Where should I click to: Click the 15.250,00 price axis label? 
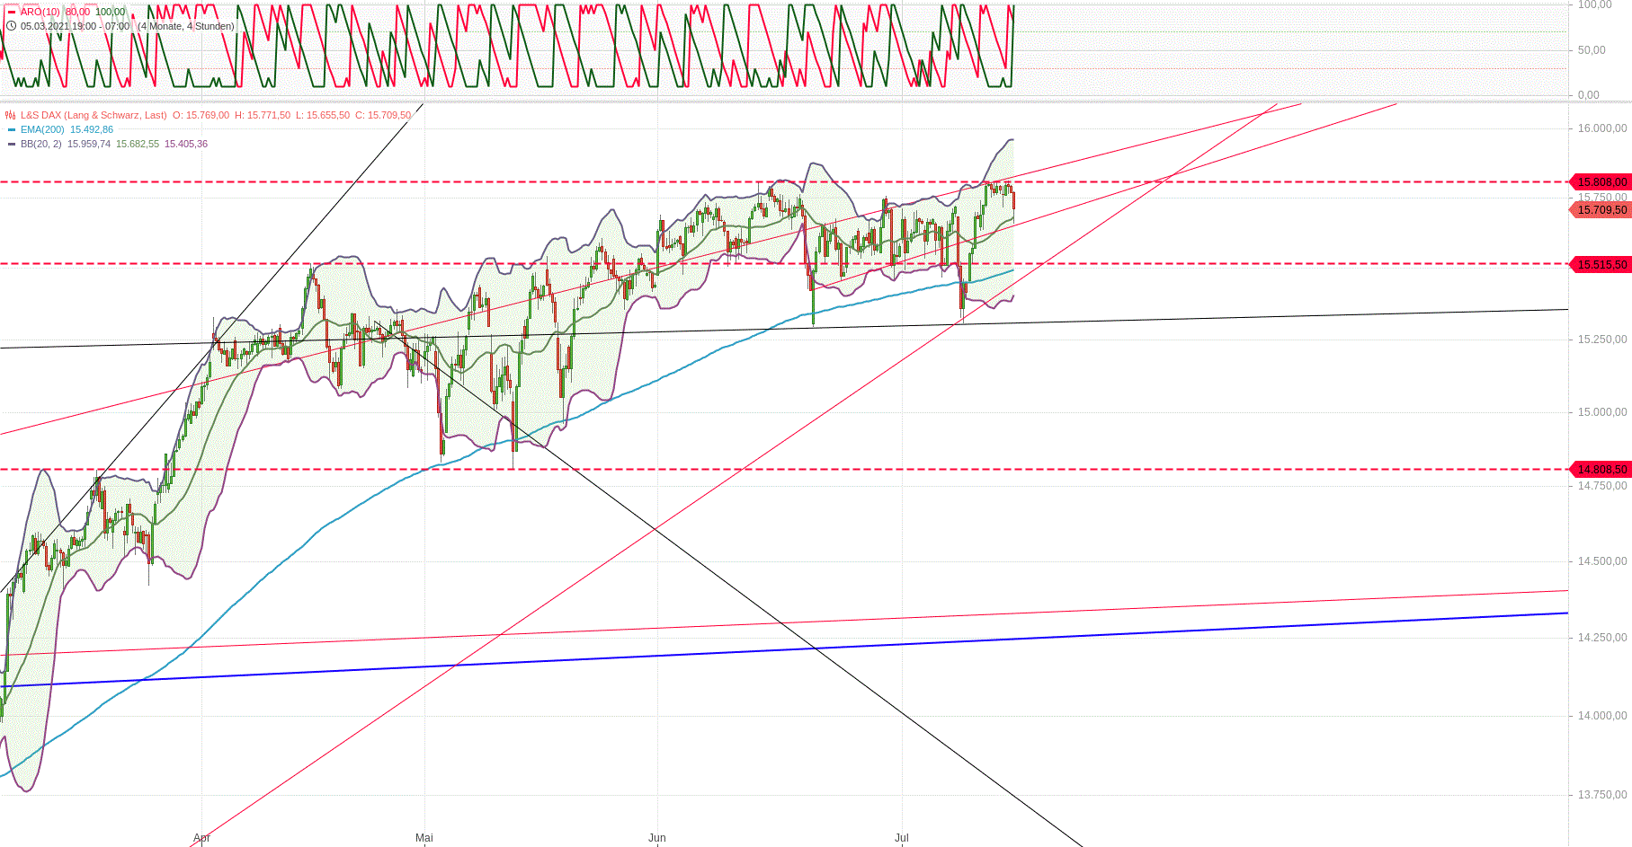point(1602,340)
